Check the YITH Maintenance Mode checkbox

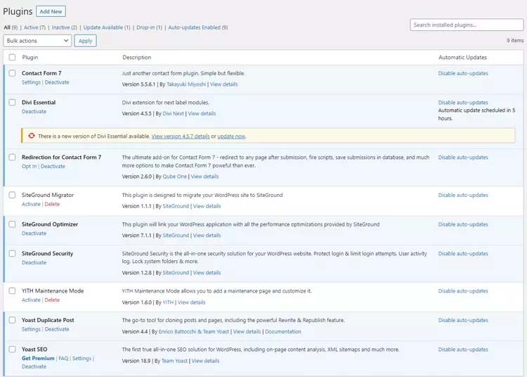click(12, 290)
